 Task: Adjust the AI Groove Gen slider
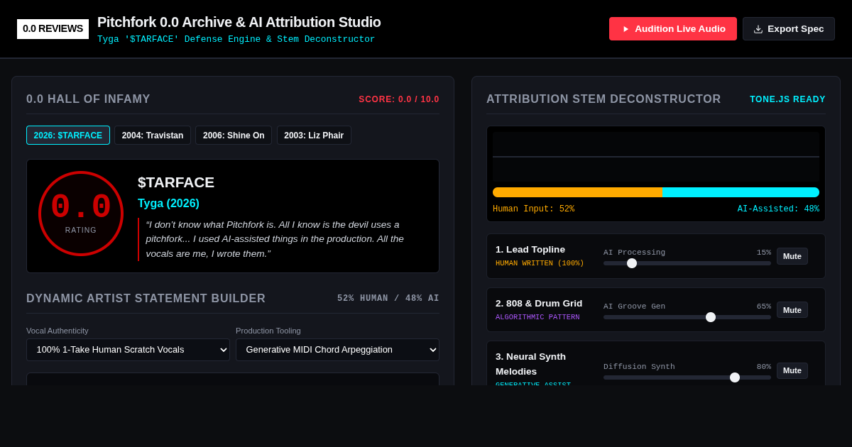point(687,317)
